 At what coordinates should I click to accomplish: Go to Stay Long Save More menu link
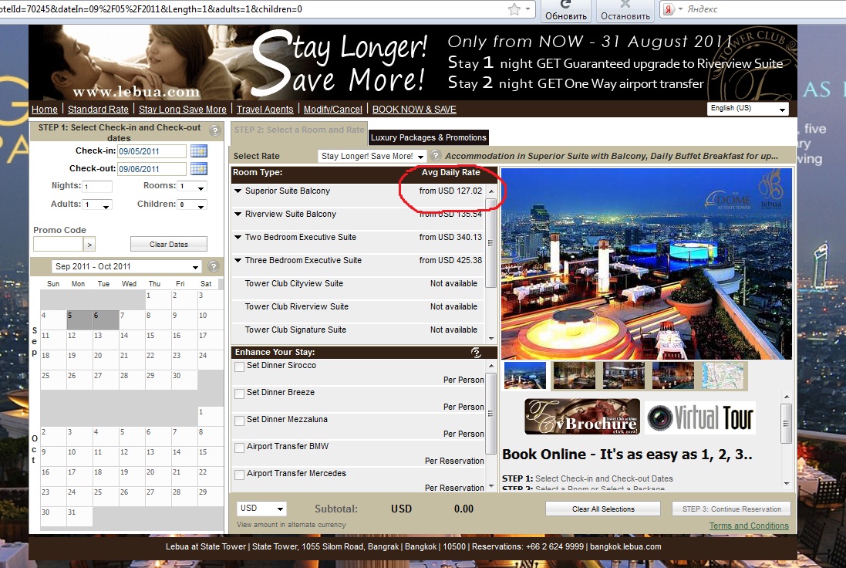click(x=183, y=110)
